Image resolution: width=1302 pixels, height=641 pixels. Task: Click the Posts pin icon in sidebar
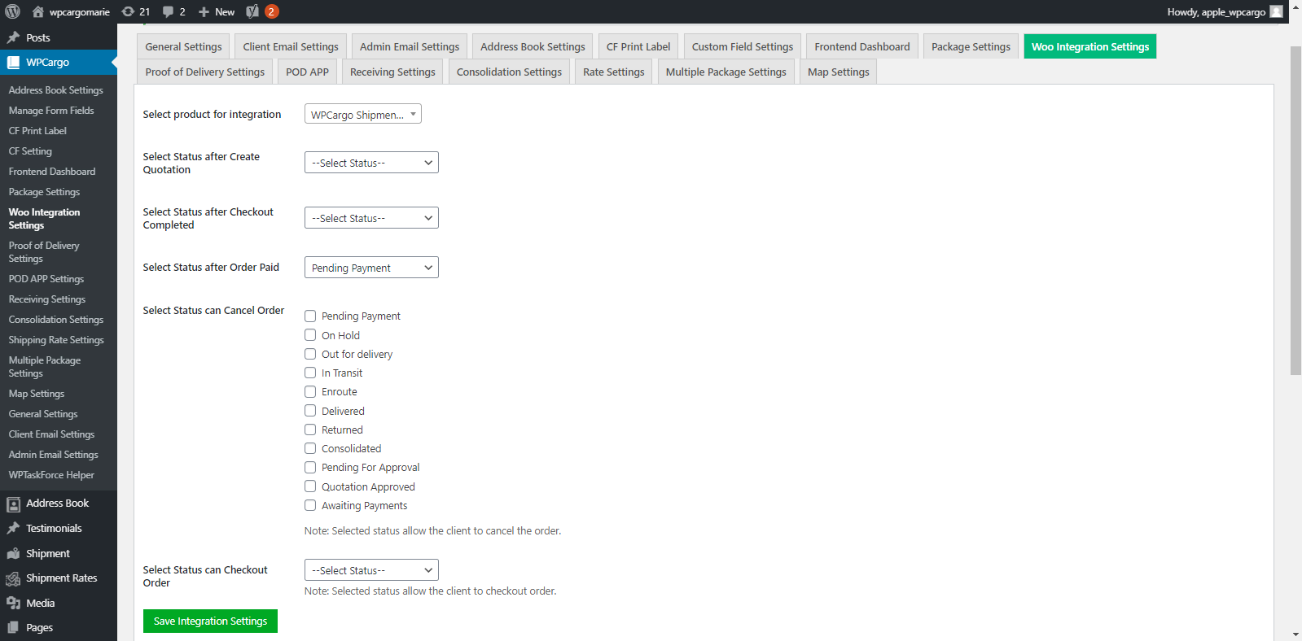point(13,37)
